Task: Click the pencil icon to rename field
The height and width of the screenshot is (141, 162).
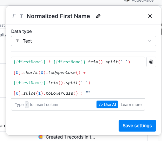Action: point(98,16)
